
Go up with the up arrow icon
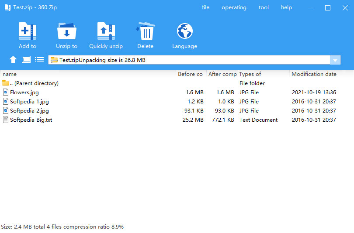tap(13, 59)
